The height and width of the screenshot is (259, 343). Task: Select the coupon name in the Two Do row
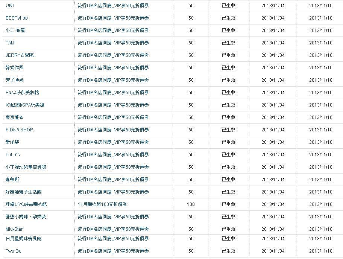pos(113,251)
